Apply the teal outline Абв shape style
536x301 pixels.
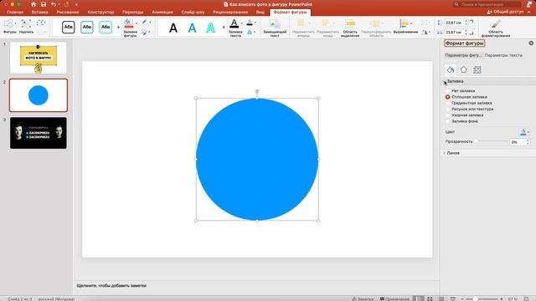(106, 27)
